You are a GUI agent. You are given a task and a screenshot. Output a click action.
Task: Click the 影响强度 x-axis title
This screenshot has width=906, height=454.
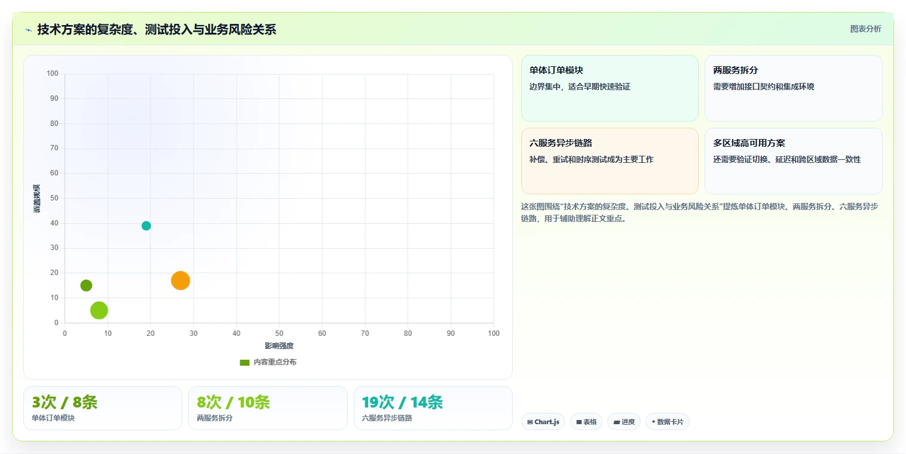(279, 346)
